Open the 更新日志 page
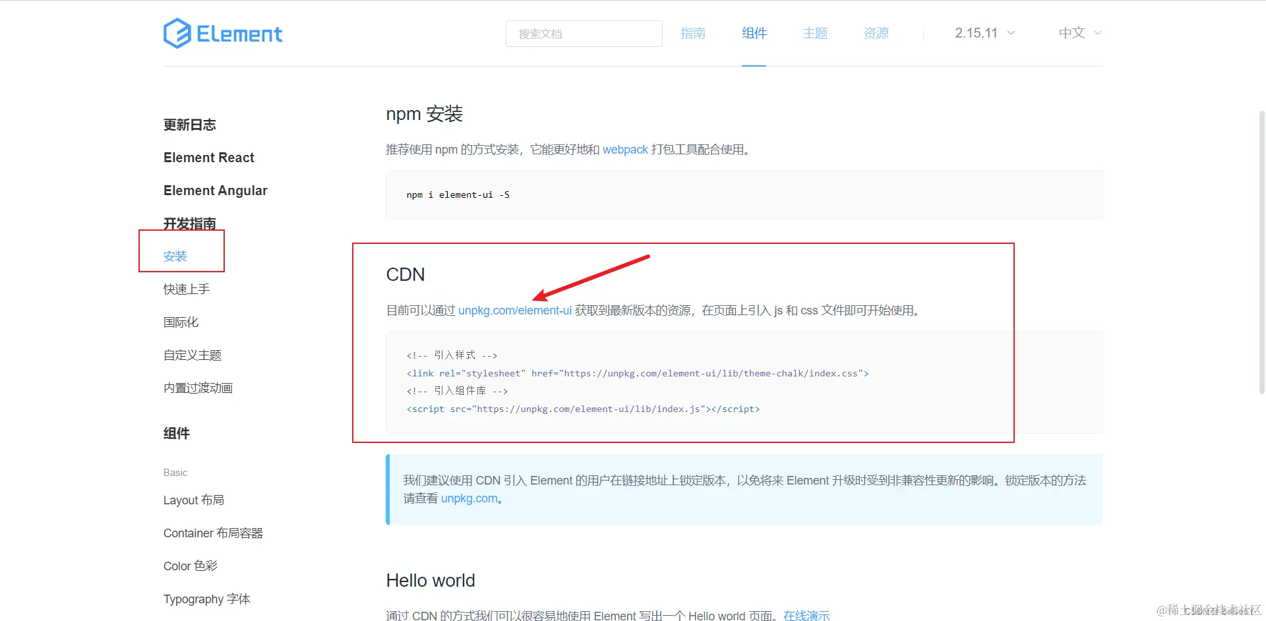The image size is (1266, 621). [x=190, y=125]
